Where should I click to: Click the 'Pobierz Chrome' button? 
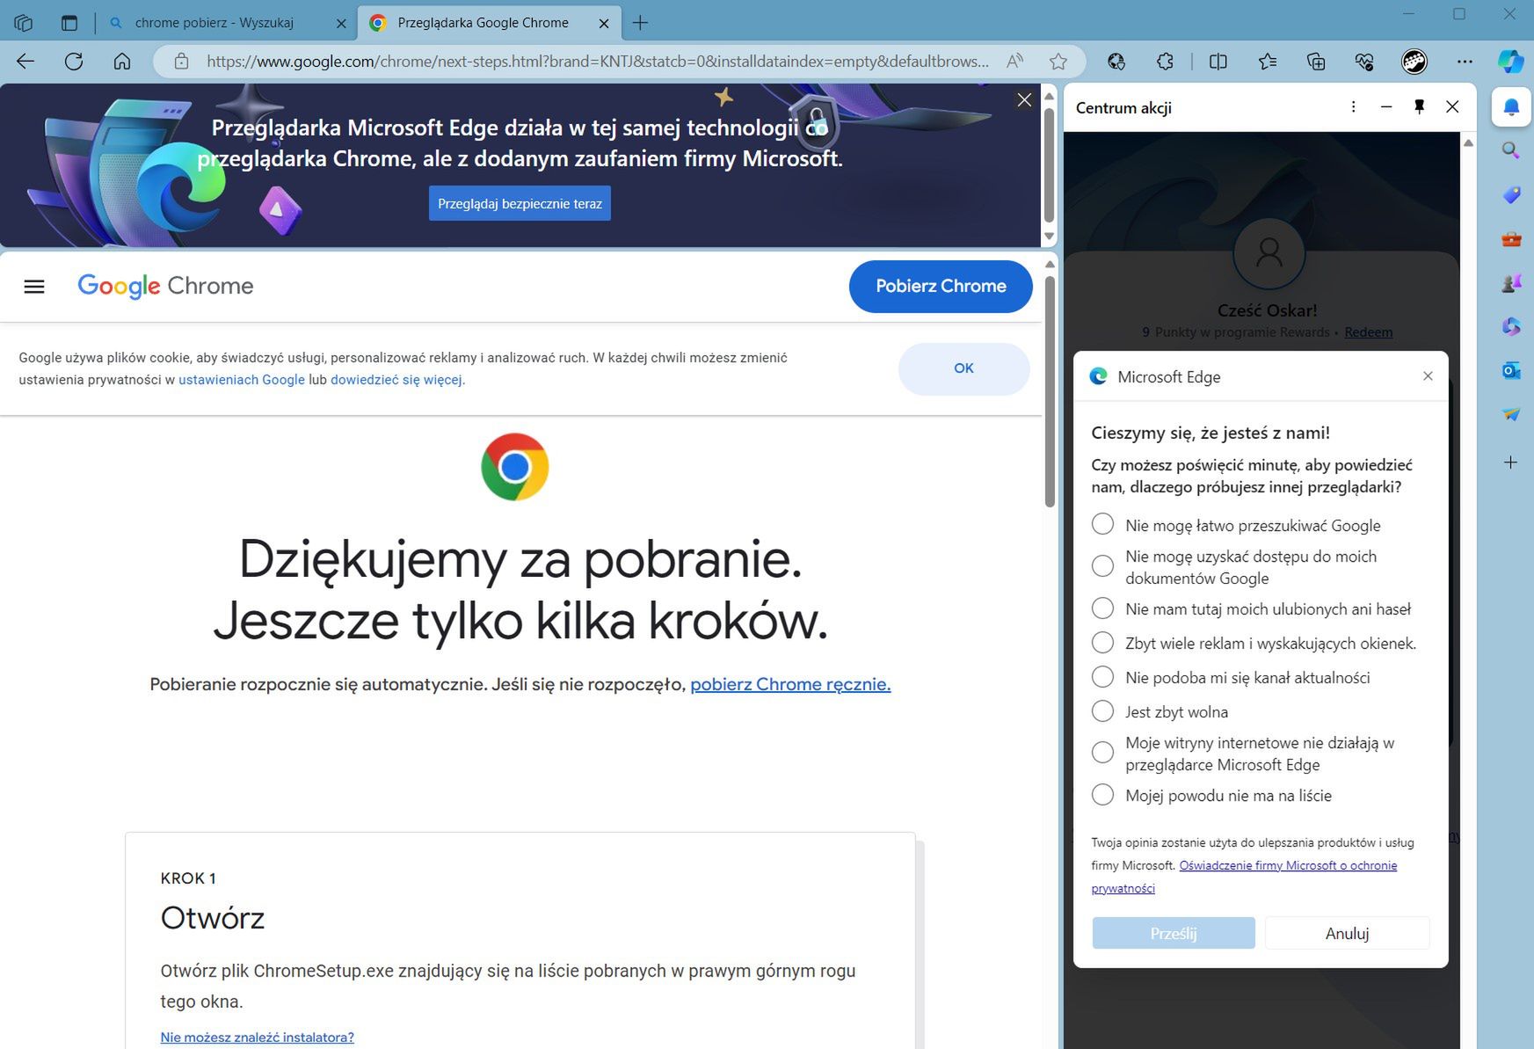(x=941, y=286)
